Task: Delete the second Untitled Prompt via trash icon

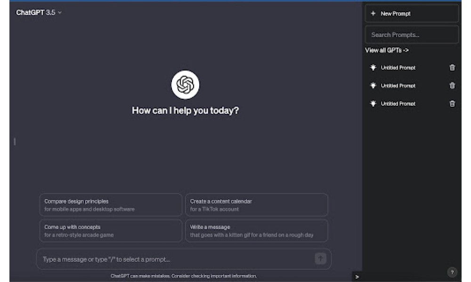Action: [452, 86]
